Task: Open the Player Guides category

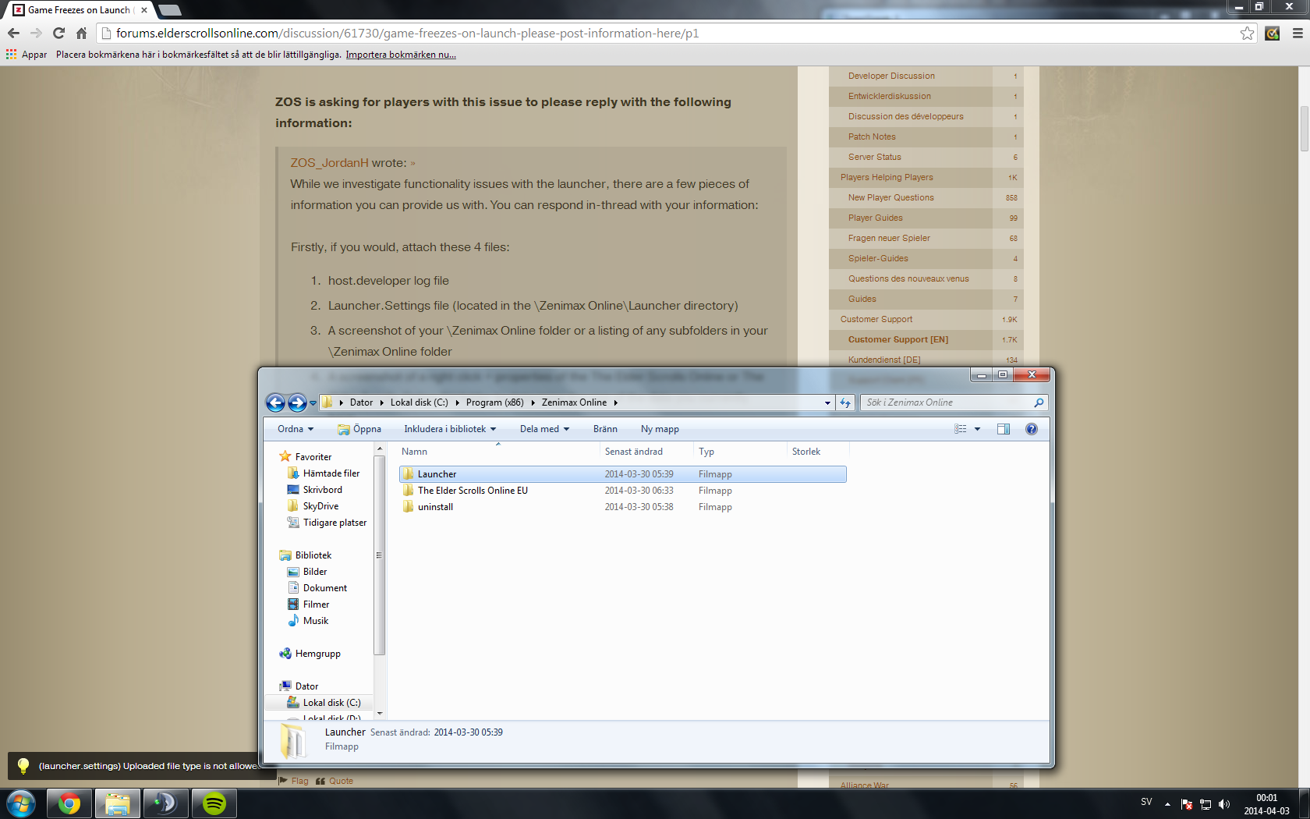Action: click(875, 218)
